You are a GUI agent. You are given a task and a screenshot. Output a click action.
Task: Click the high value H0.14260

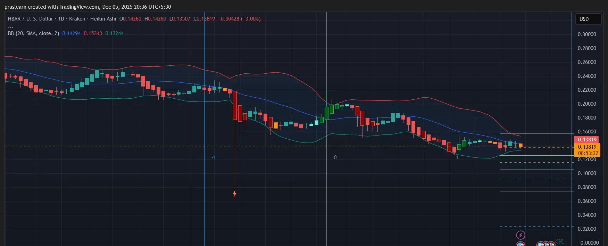click(x=155, y=19)
